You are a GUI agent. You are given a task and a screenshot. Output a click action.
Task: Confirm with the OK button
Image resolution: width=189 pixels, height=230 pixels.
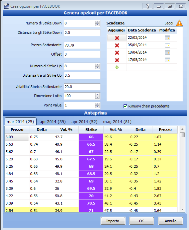pyautogui.click(x=142, y=221)
